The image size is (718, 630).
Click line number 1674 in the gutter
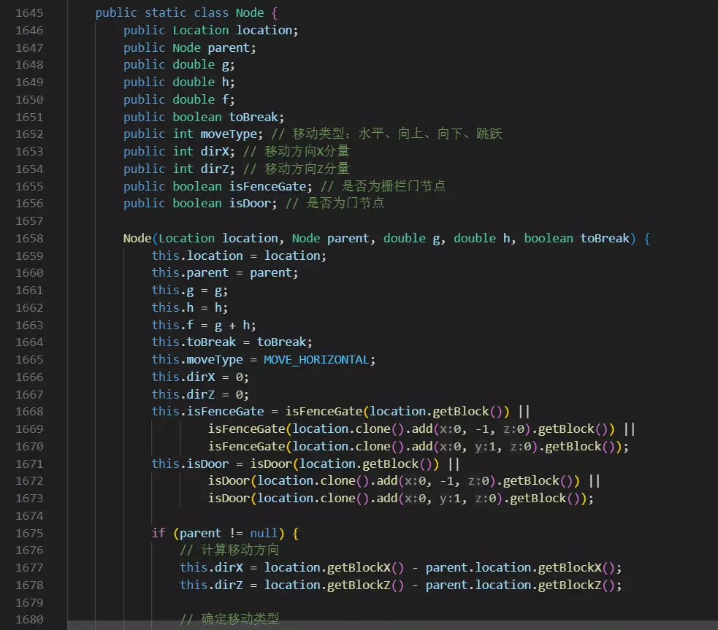(x=29, y=515)
